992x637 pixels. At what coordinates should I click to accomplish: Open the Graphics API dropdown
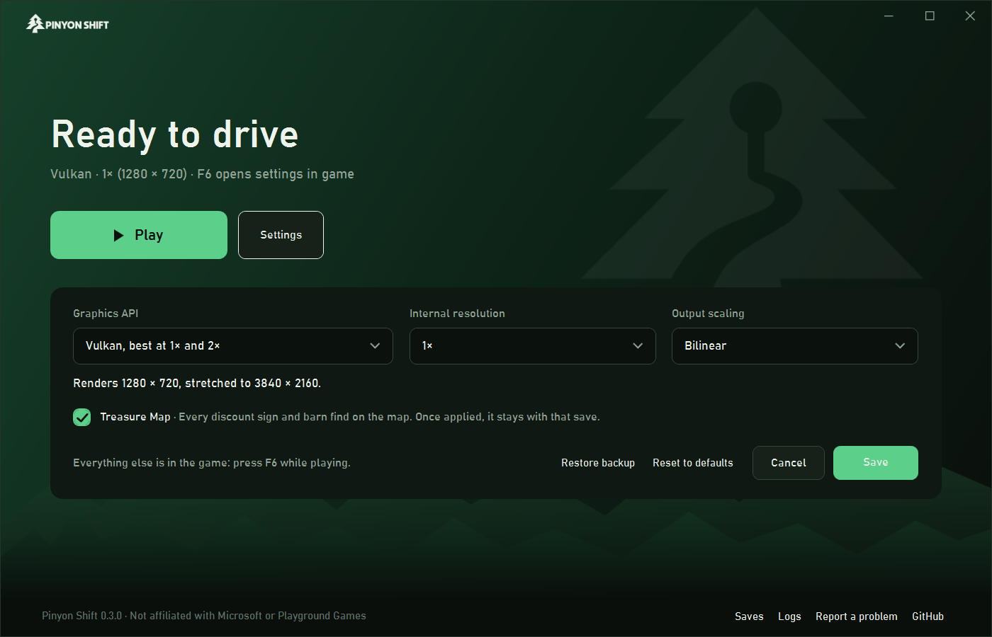click(233, 346)
